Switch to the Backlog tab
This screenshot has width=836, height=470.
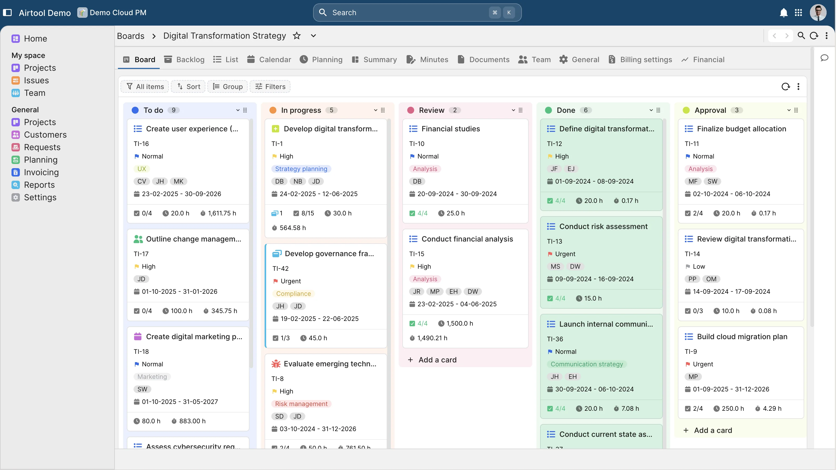(x=184, y=60)
